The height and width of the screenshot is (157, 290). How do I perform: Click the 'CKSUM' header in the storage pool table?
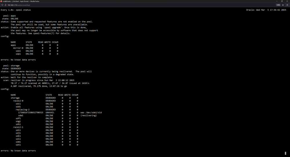(x=75, y=95)
